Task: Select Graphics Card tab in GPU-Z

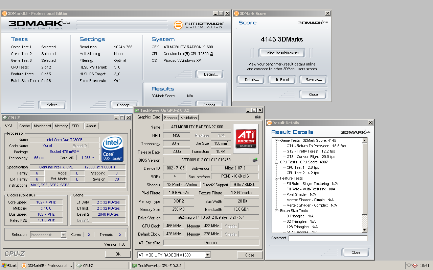Action: (149, 117)
